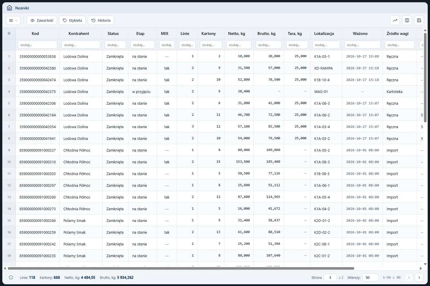This screenshot has height=286, width=430.
Task: Select code 359000000000053838
Action: point(38,56)
